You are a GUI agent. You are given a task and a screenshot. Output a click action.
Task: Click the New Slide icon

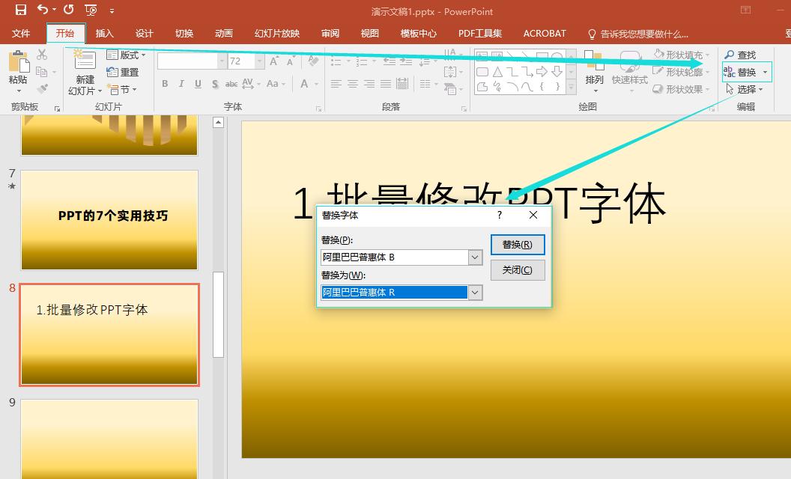tap(84, 61)
